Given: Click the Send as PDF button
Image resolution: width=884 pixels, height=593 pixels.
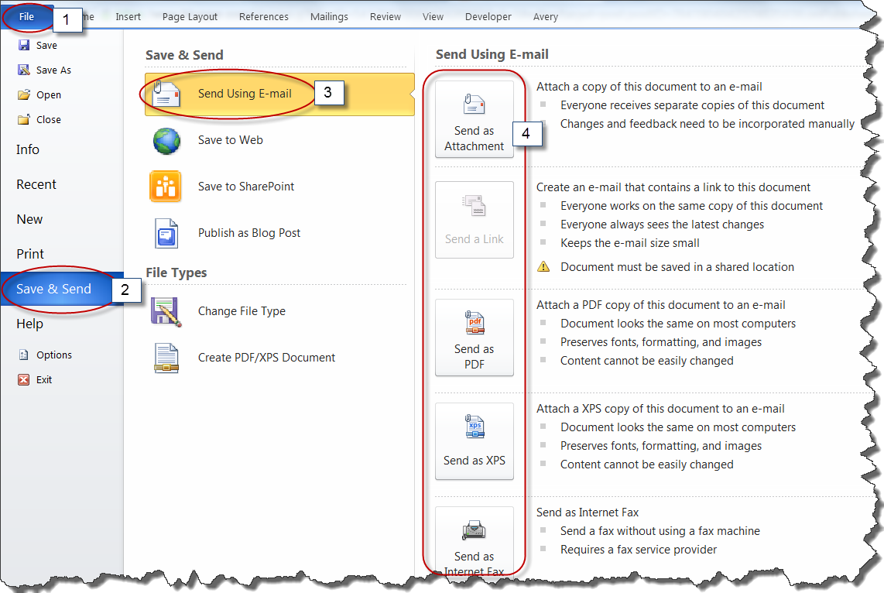Looking at the screenshot, I should point(475,337).
